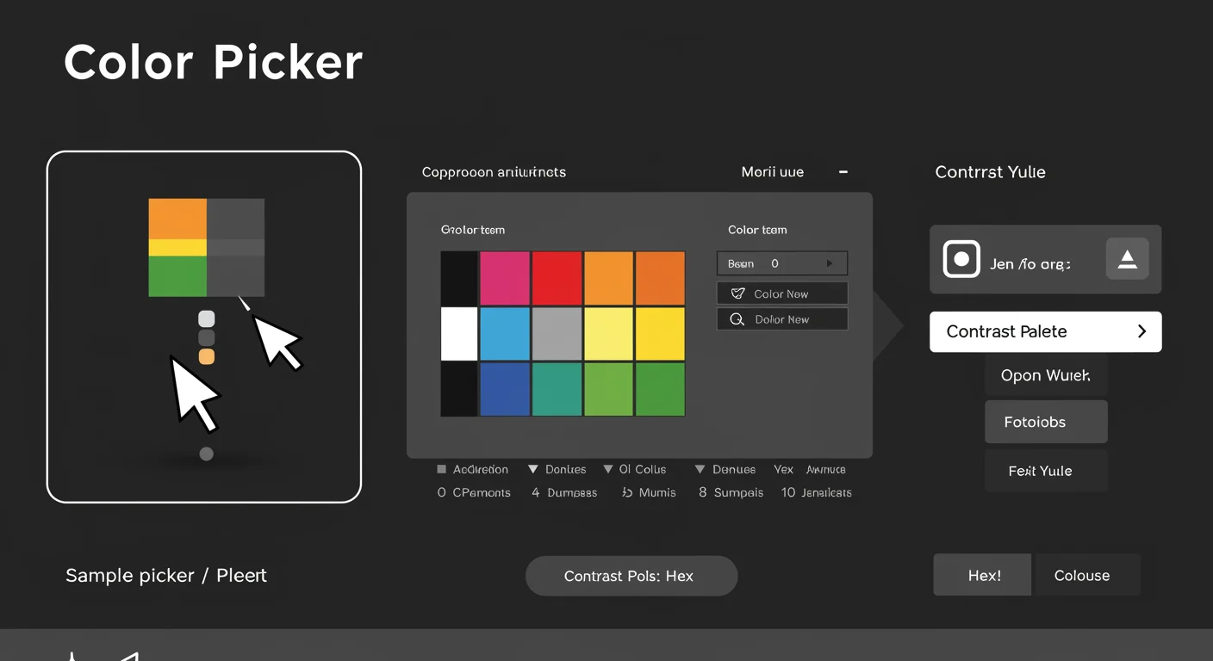Expand the Contrast Palete dropdown
This screenshot has height=661, width=1213.
1045,332
